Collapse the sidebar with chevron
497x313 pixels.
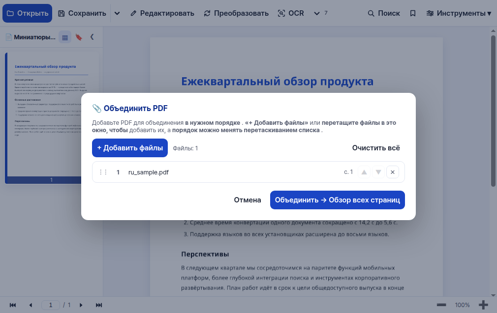coord(92,37)
